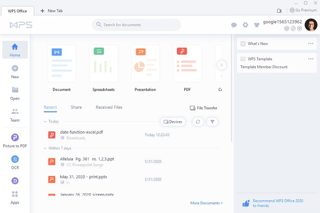Click the Downloads location under date-function-excel.pdf
Image resolution: width=320 pixels, height=213 pixels.
point(76,138)
